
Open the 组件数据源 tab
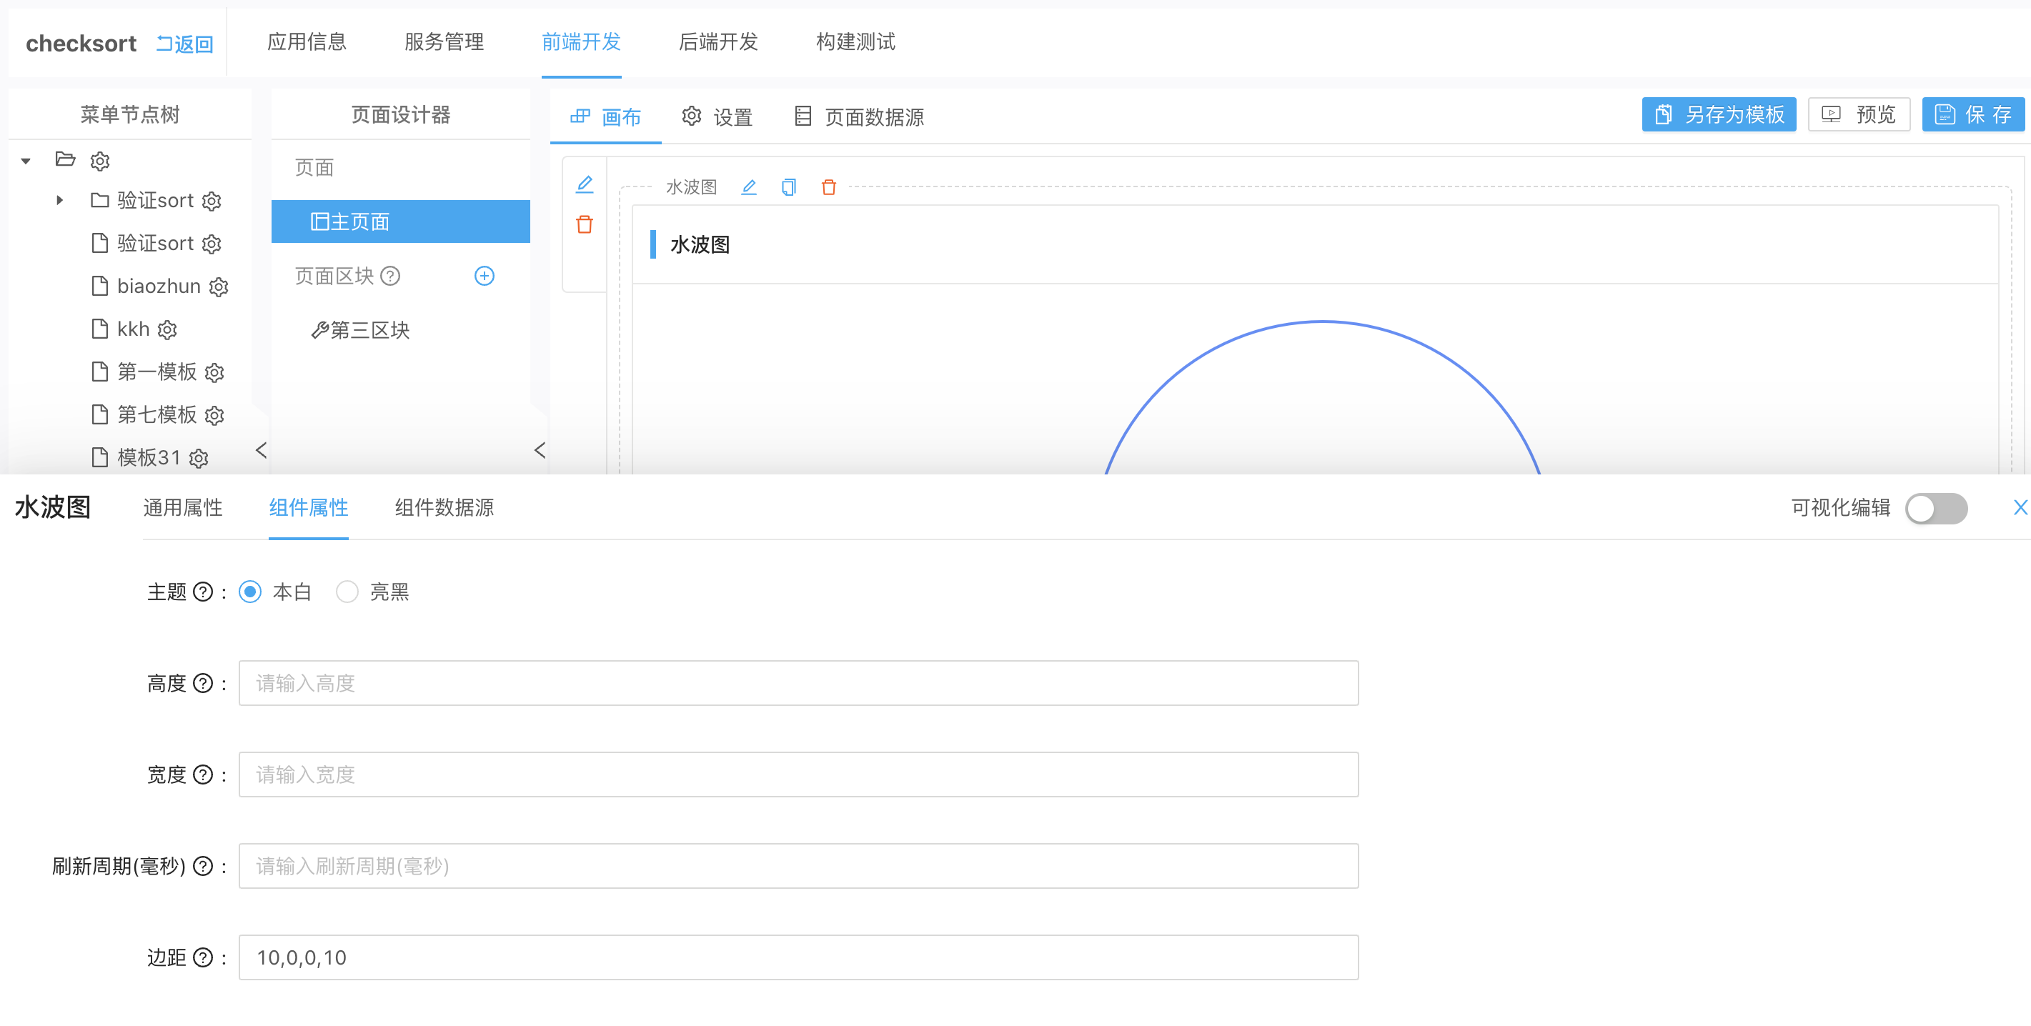coord(444,507)
